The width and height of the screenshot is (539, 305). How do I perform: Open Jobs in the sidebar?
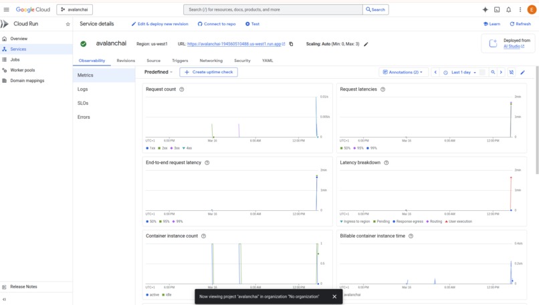point(36,59)
